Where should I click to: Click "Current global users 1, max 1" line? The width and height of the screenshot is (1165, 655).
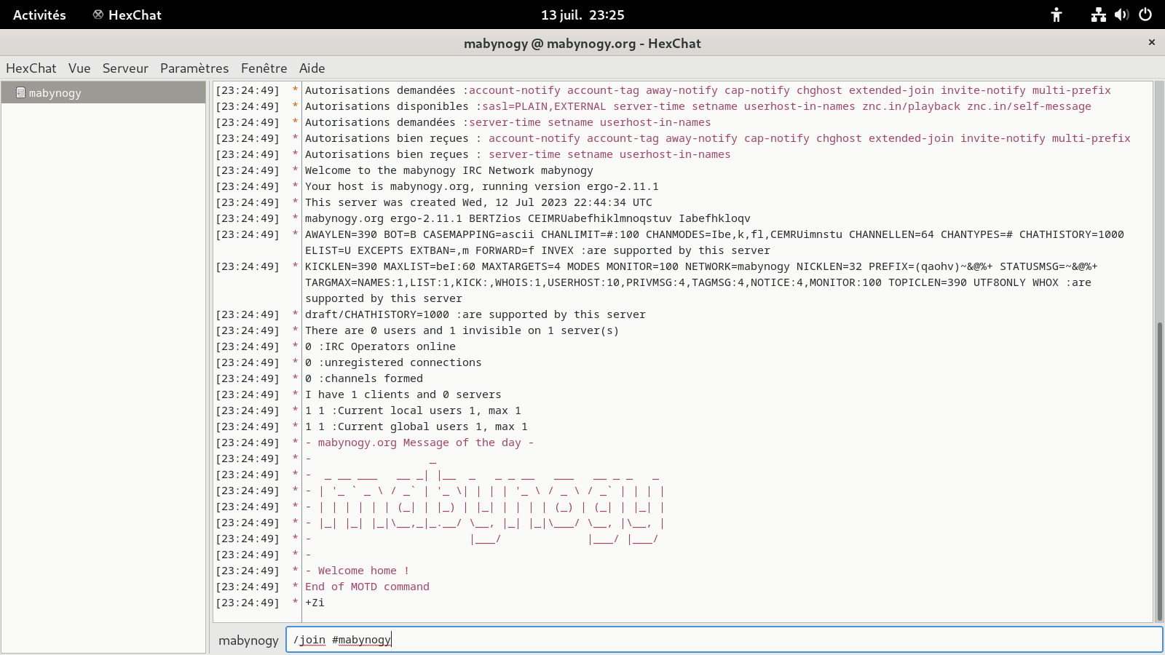[x=416, y=426]
